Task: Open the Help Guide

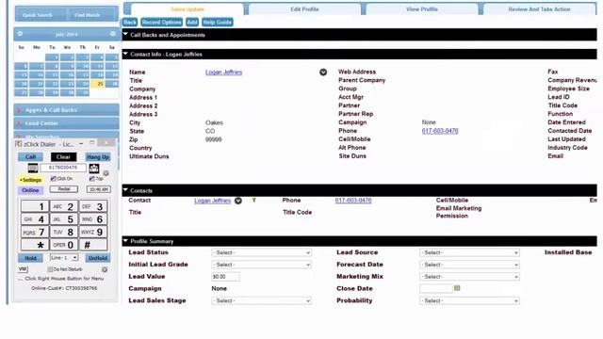Action: [218, 23]
